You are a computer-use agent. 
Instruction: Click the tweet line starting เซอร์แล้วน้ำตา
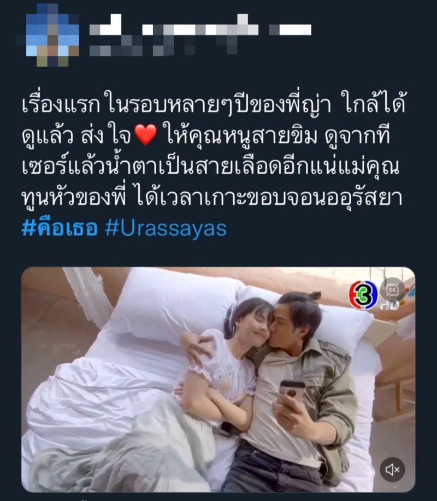(211, 167)
